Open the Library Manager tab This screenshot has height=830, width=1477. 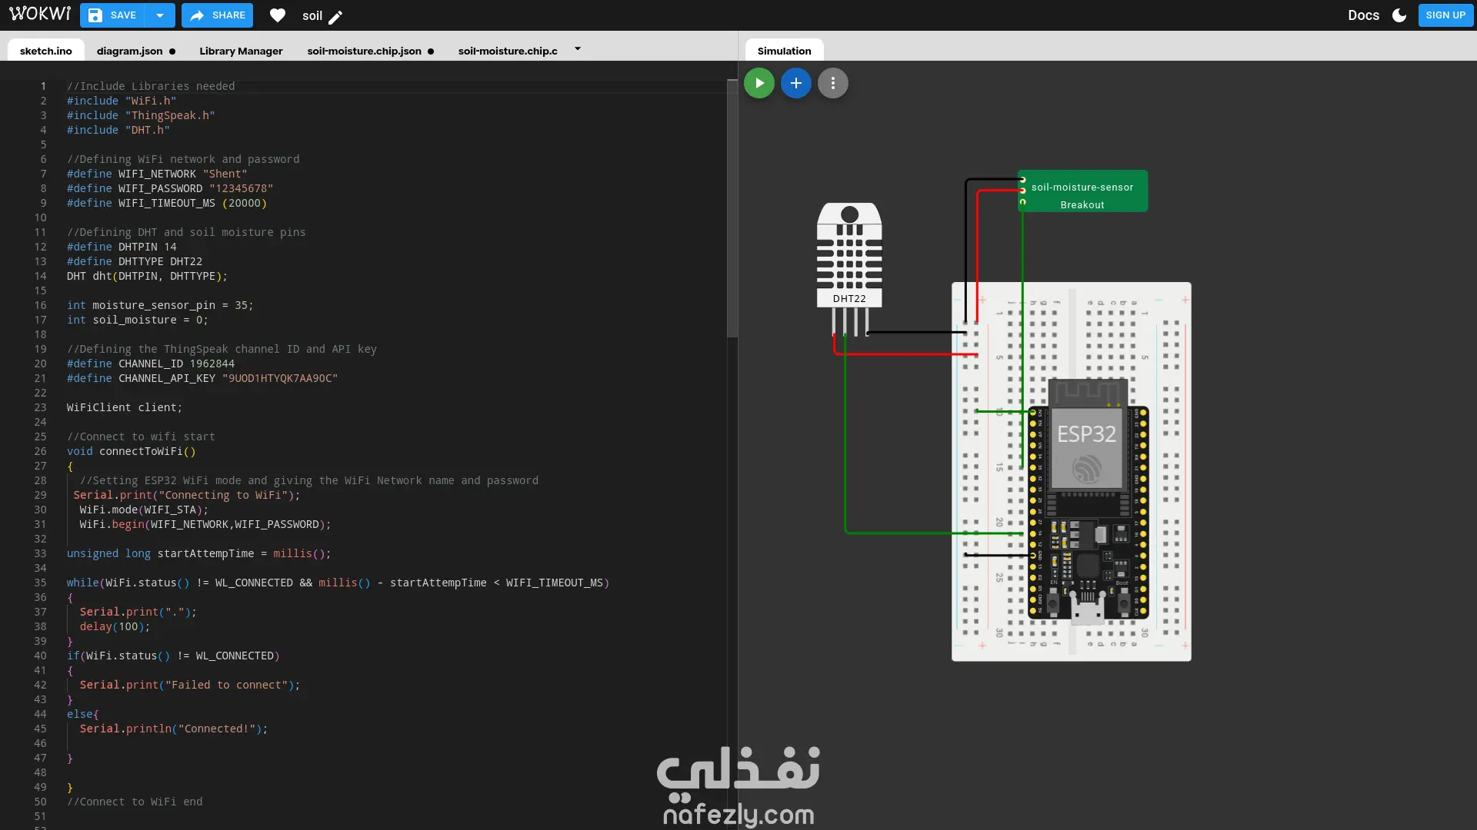point(241,51)
